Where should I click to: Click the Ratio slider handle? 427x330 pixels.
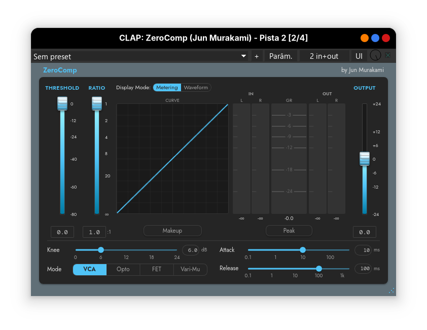(97, 103)
